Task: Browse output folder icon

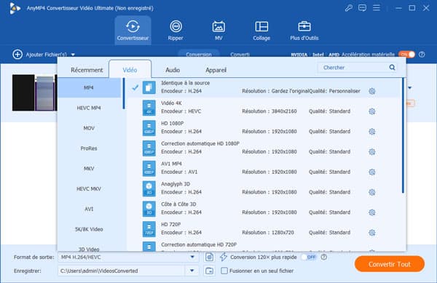Action: (209, 271)
